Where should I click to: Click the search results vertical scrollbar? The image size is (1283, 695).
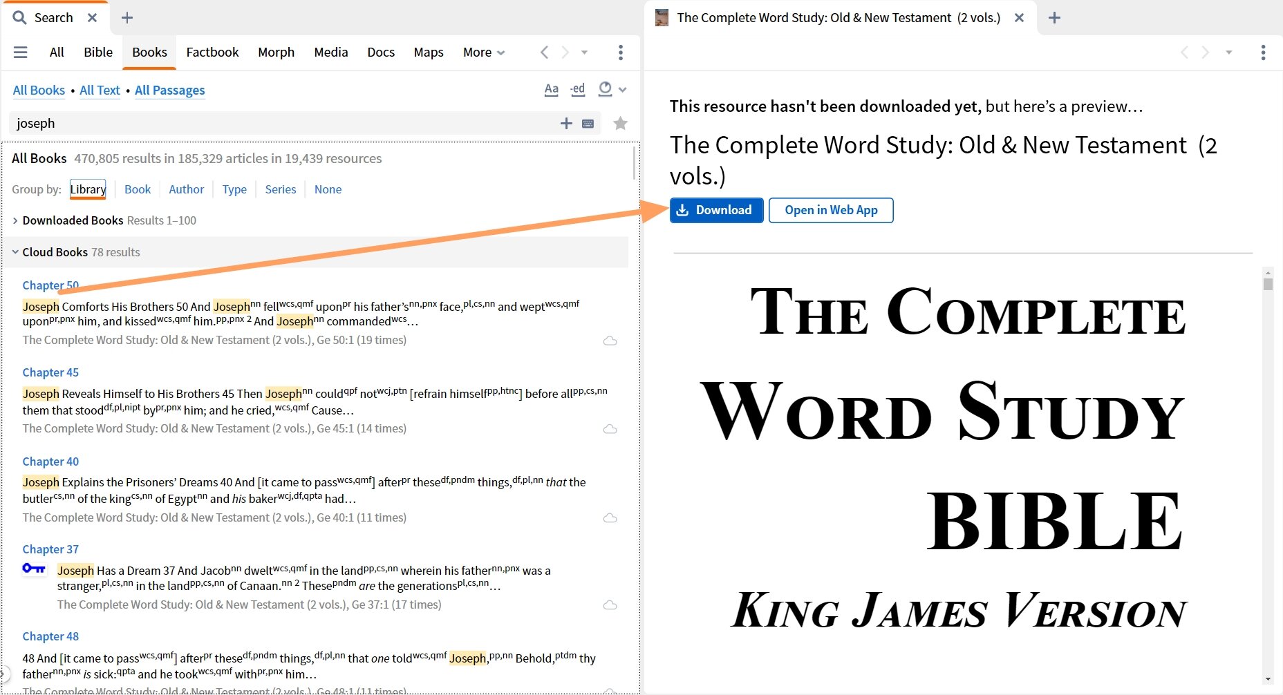click(635, 162)
